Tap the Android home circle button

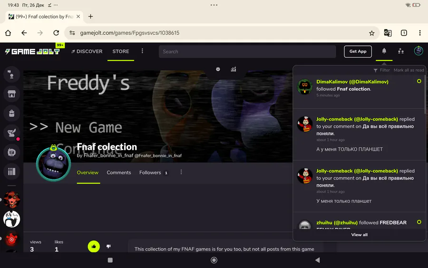coord(214,260)
